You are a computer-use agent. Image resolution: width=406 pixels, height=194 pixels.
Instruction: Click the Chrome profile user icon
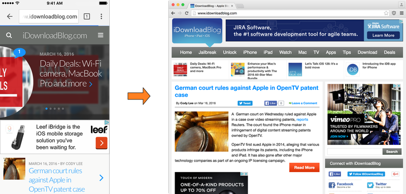401,5
